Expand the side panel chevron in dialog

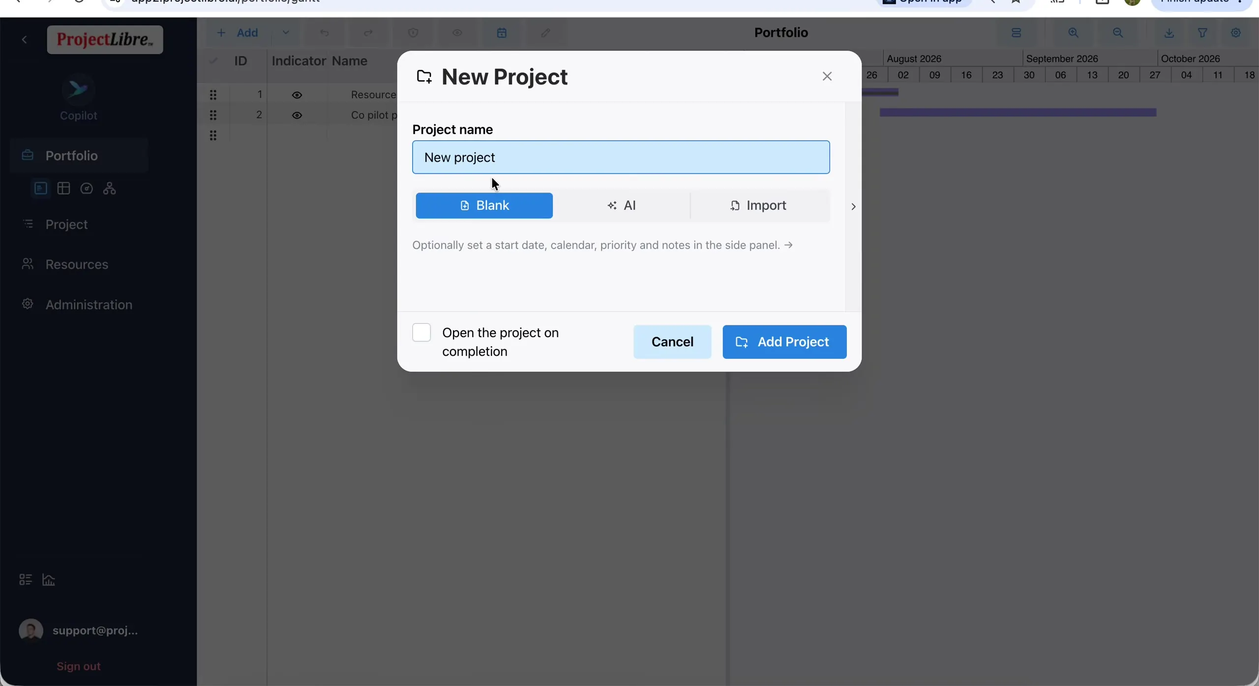coord(853,206)
